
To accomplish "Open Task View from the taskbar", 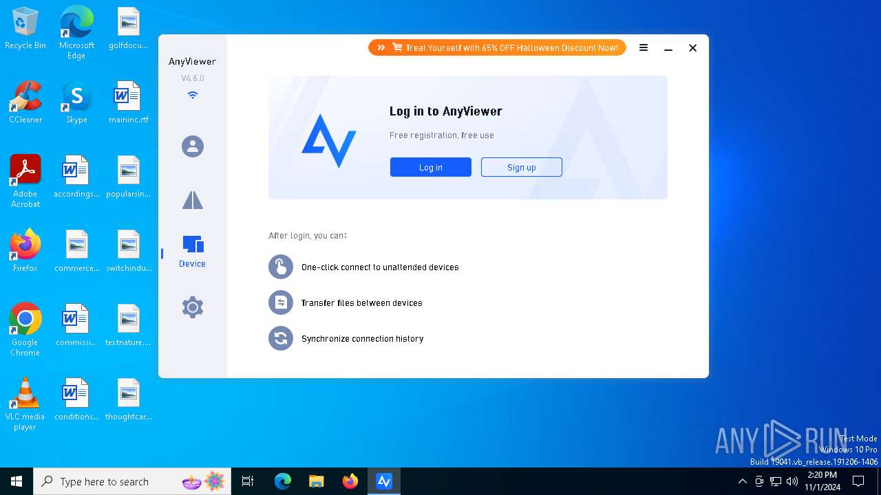I will [x=248, y=481].
